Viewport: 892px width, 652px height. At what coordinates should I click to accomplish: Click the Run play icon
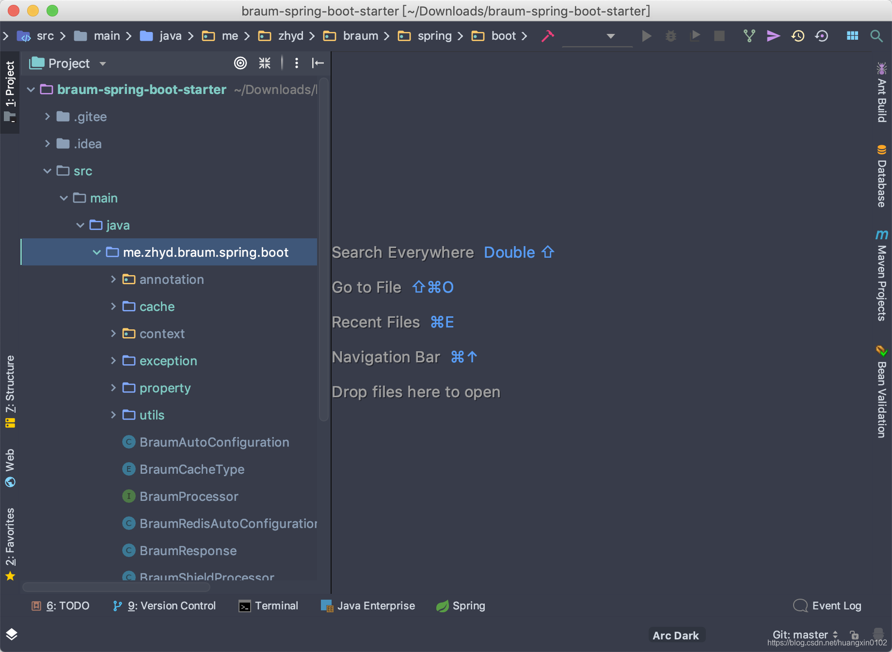point(646,36)
